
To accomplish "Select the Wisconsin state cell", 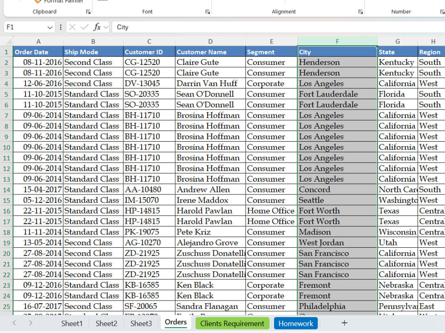I will [x=397, y=232].
